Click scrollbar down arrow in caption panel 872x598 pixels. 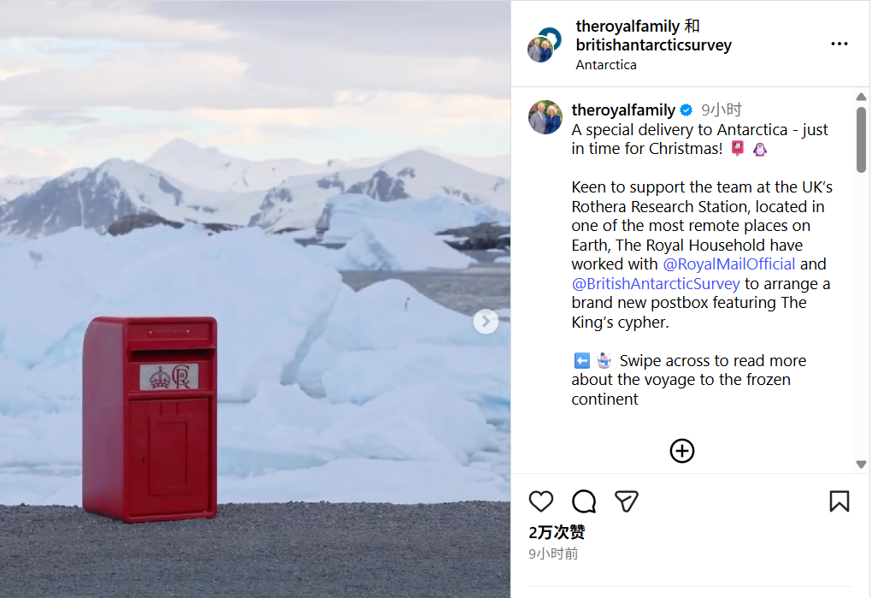[x=861, y=465]
